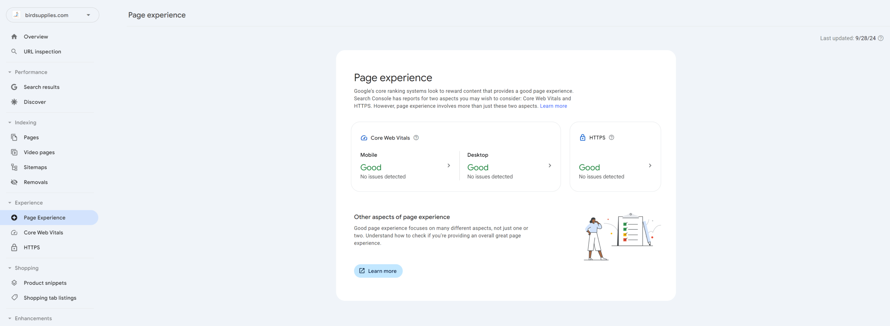Open Search results report from sidebar
This screenshot has height=326, width=890.
41,87
